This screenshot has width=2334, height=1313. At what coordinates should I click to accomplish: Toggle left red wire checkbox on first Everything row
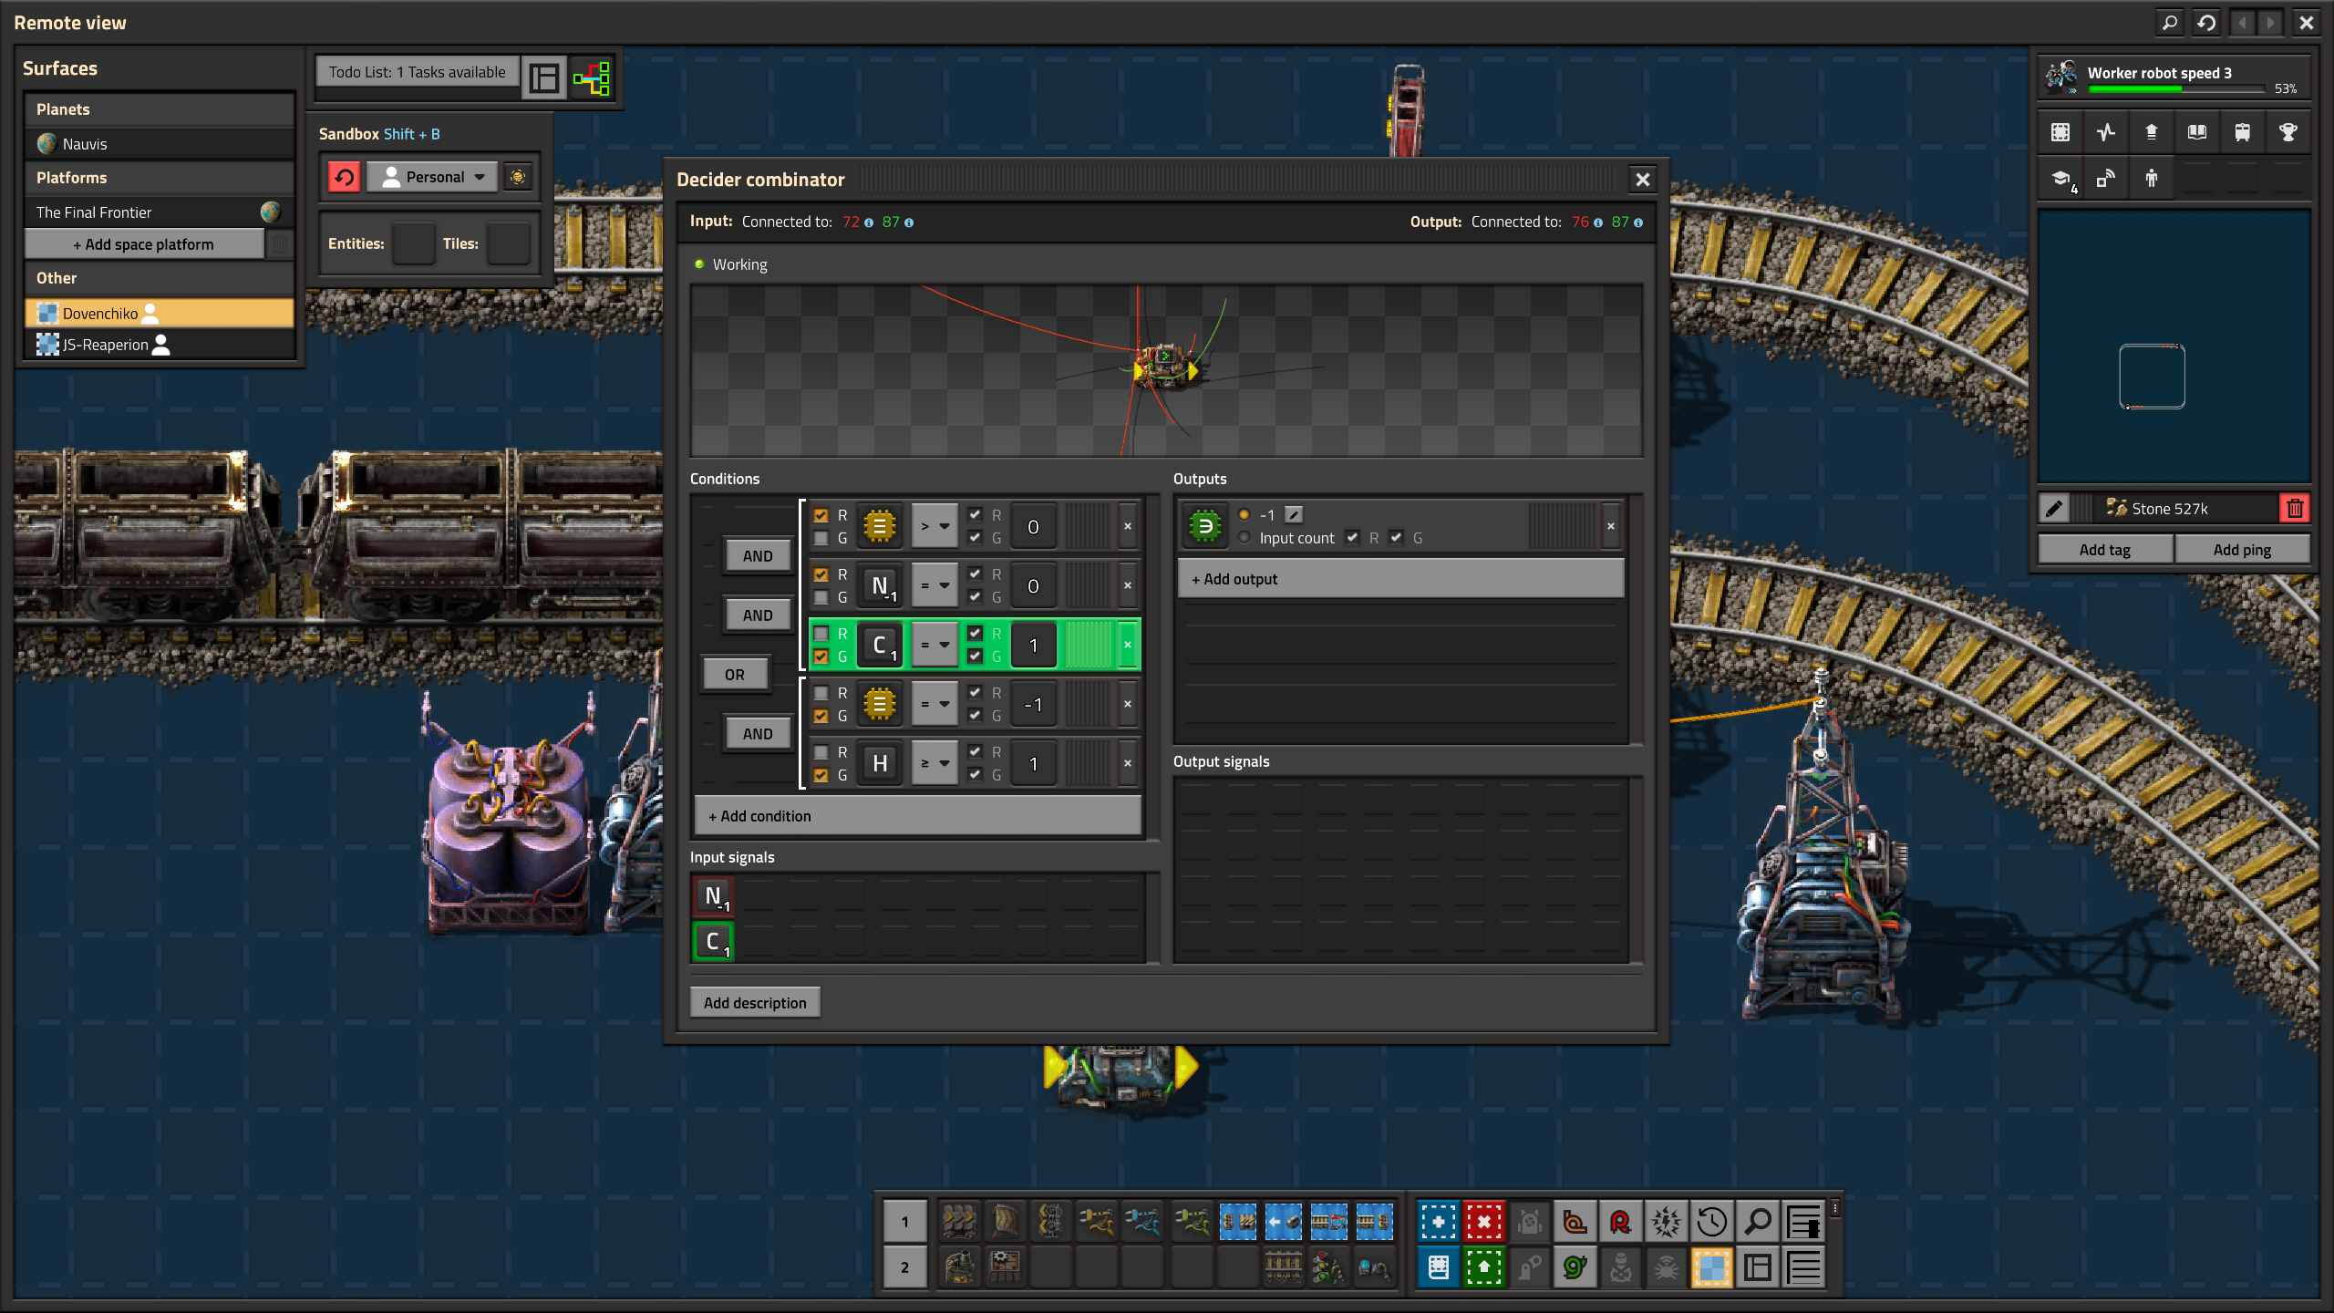click(x=821, y=515)
